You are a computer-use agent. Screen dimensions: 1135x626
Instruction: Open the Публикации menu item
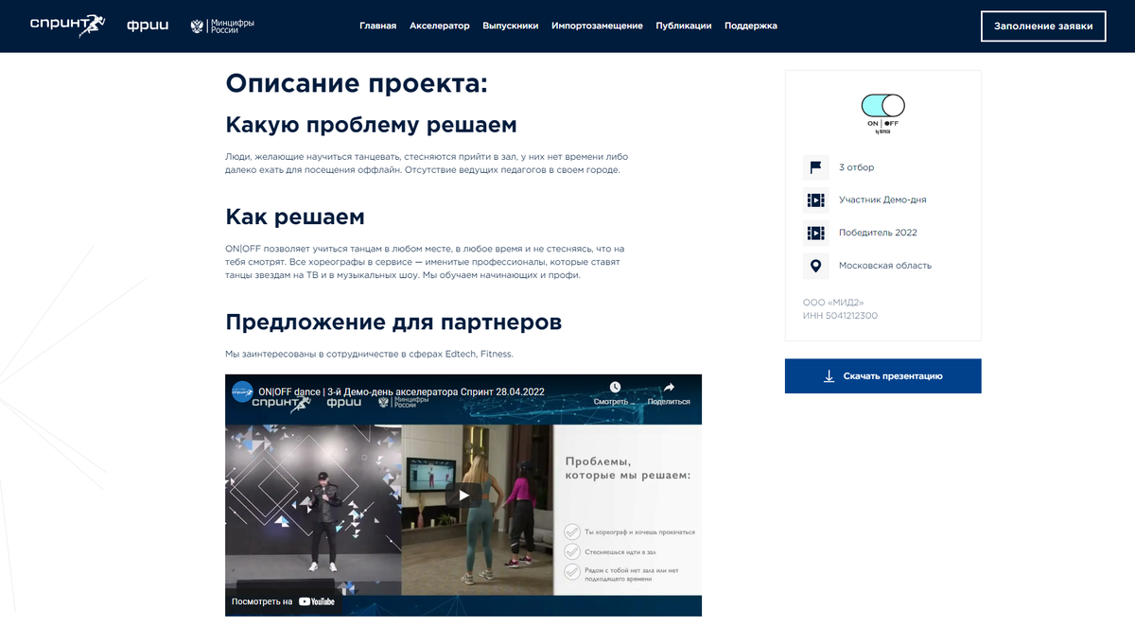[x=683, y=26]
